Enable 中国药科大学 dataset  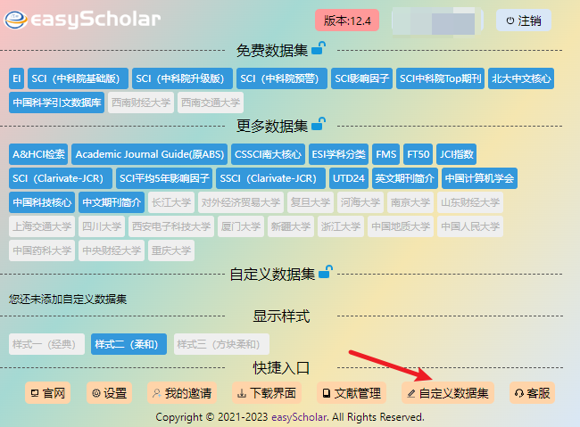tap(42, 250)
